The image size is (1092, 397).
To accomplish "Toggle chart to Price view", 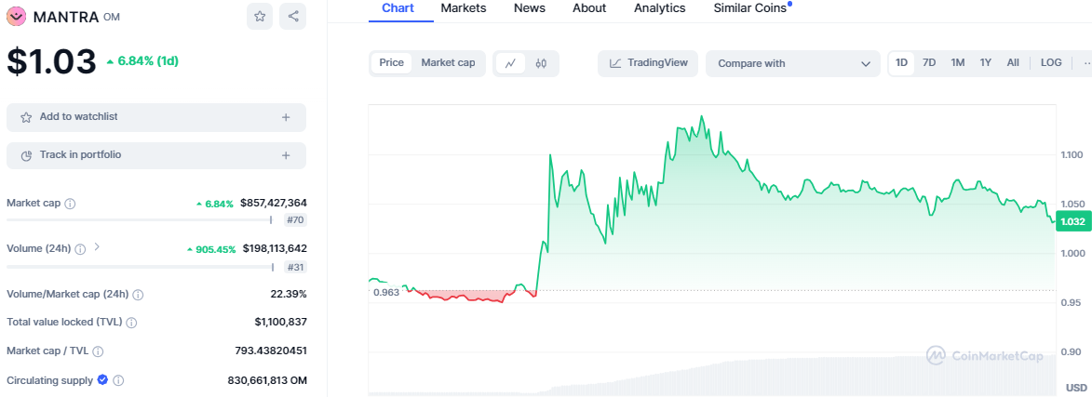I will coord(391,62).
